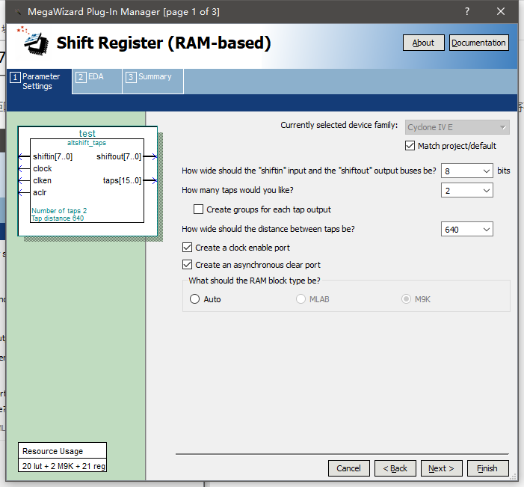
Task: Uncheck Create a clock enable port
Action: tap(187, 248)
